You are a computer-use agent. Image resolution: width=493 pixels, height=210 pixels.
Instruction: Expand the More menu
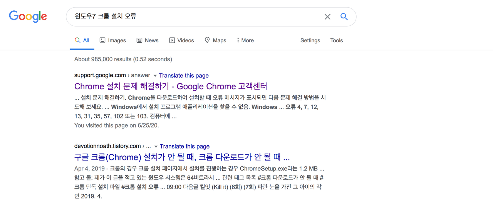[x=245, y=40]
